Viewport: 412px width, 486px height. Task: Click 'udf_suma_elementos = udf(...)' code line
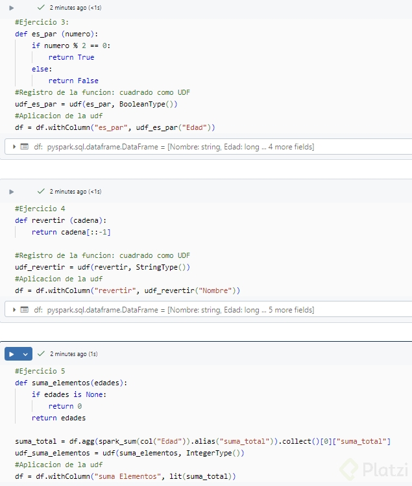click(129, 453)
